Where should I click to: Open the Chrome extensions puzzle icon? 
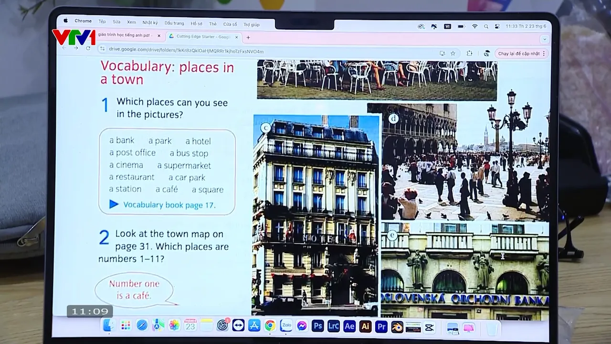[x=469, y=53]
